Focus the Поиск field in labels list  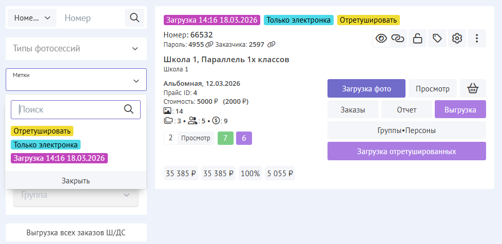tap(69, 109)
